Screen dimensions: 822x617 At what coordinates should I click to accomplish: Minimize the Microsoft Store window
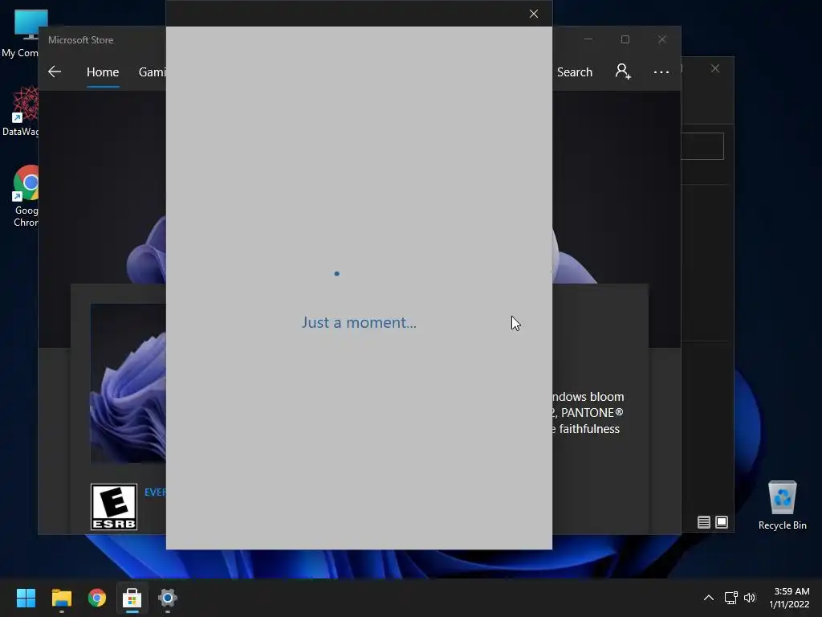pyautogui.click(x=588, y=39)
